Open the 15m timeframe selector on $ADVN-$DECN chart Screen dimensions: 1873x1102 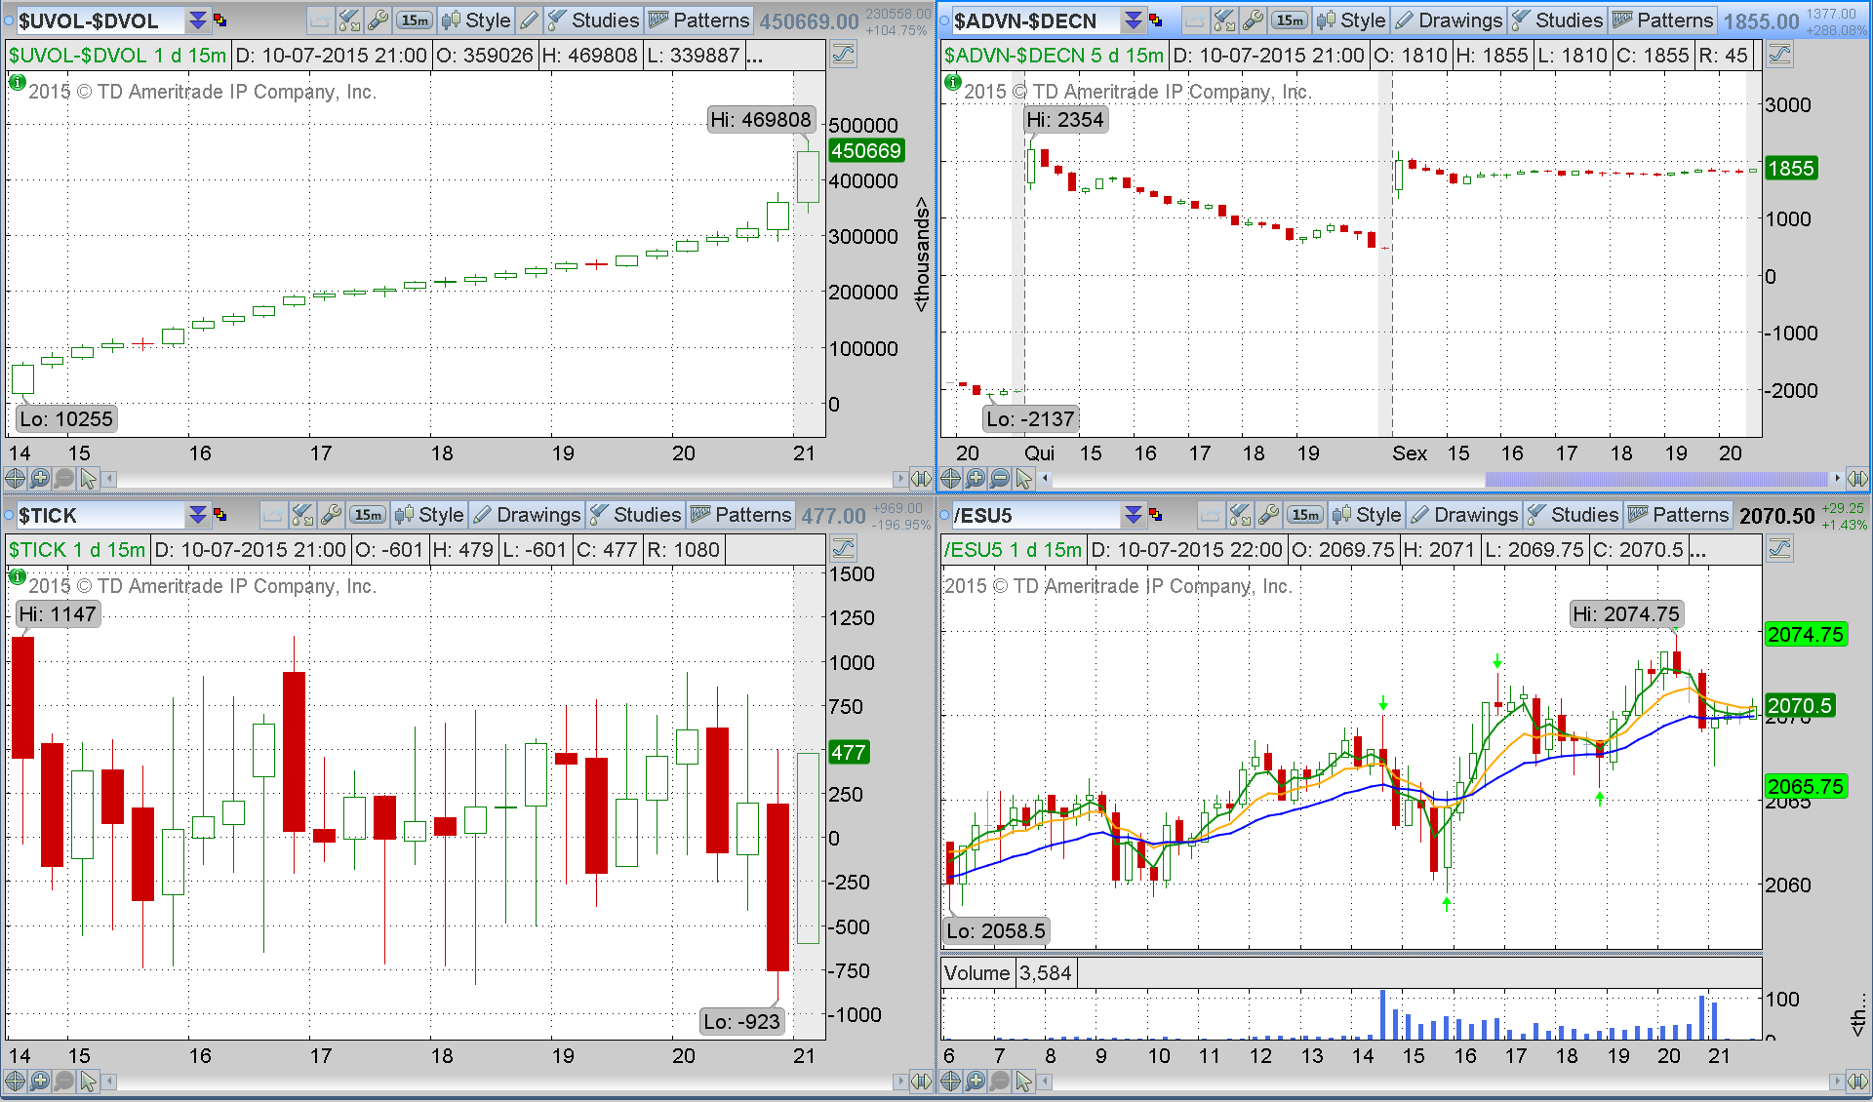(x=1290, y=20)
